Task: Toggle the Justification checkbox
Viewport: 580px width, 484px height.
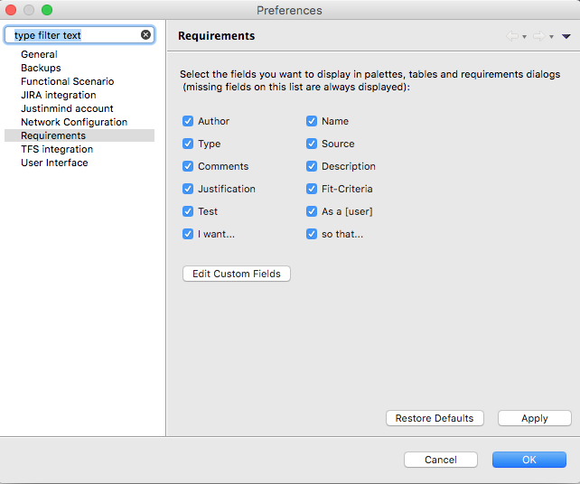Action: (x=188, y=189)
